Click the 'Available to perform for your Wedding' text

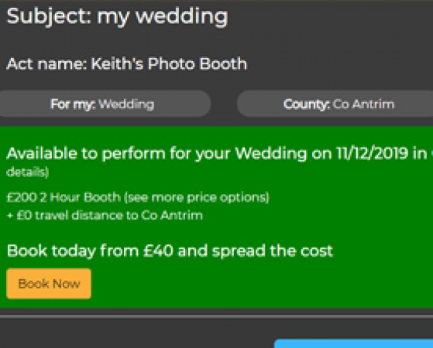click(x=156, y=153)
